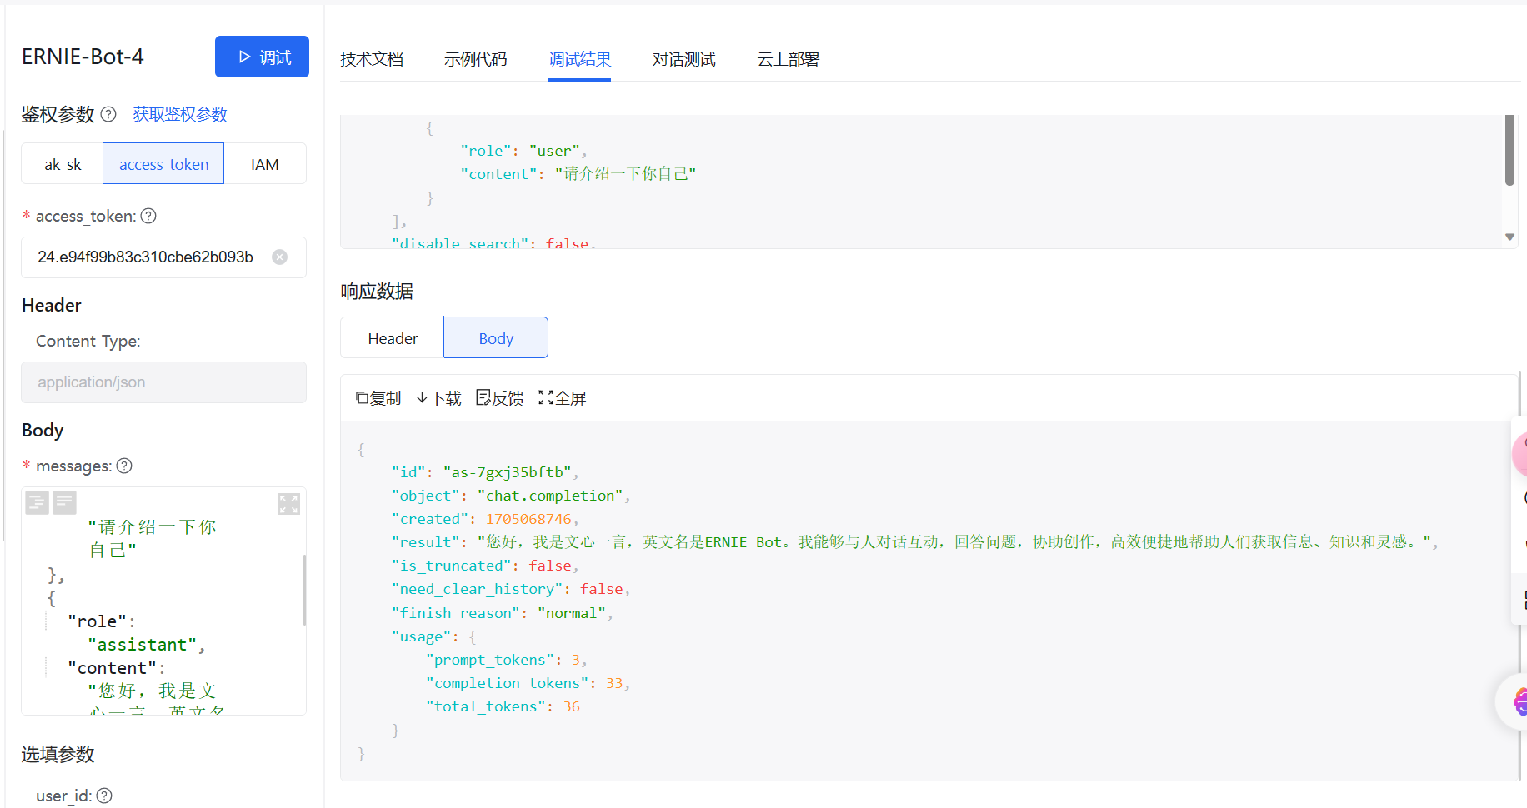Click the finish_reason value "normal"

pos(572,613)
